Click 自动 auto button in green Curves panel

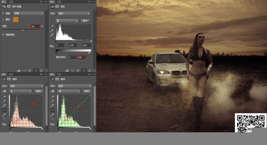coord(87,91)
